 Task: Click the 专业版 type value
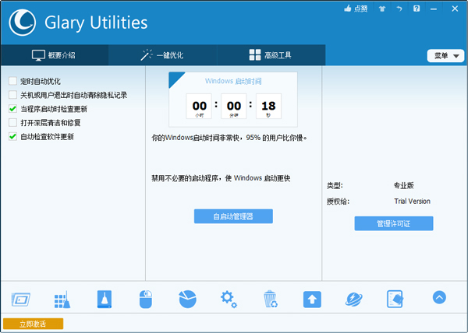[404, 185]
